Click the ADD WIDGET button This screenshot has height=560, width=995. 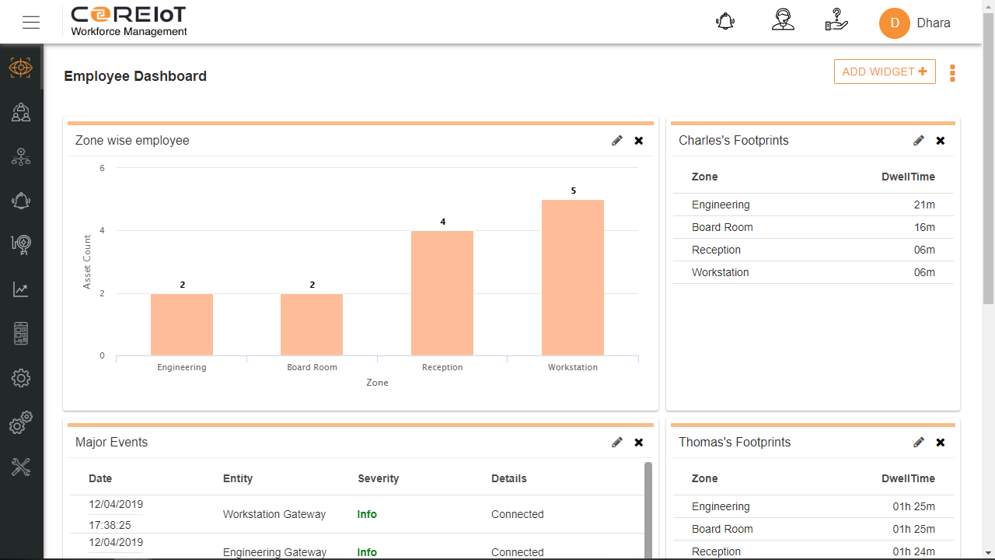[885, 72]
